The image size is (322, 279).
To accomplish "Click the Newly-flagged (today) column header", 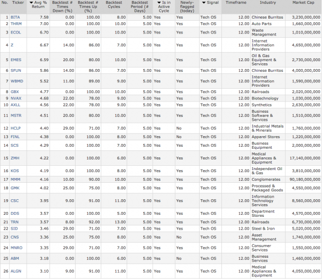I will pyautogui.click(x=187, y=6).
